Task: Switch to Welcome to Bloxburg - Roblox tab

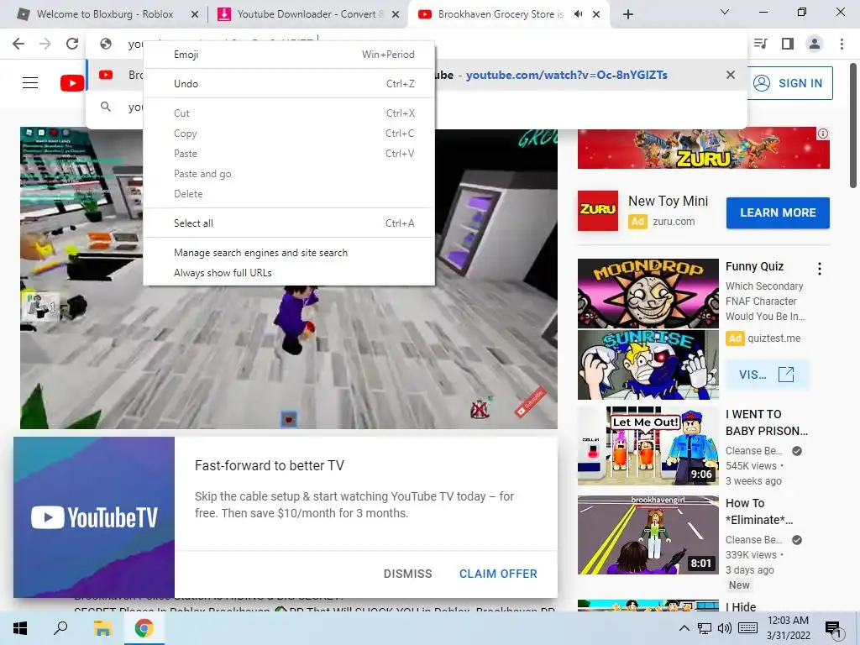Action: tap(104, 14)
